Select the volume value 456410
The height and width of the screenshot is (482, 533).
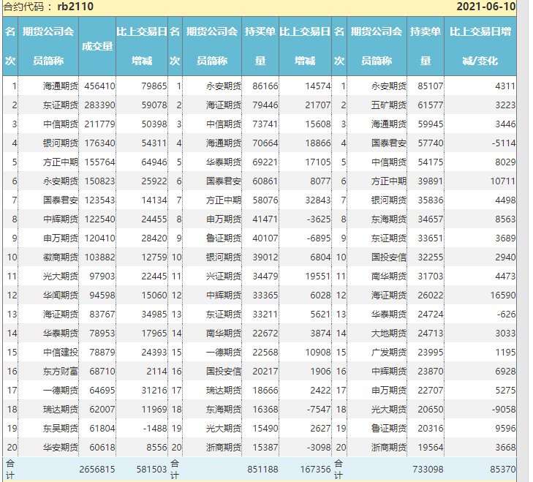pyautogui.click(x=98, y=86)
